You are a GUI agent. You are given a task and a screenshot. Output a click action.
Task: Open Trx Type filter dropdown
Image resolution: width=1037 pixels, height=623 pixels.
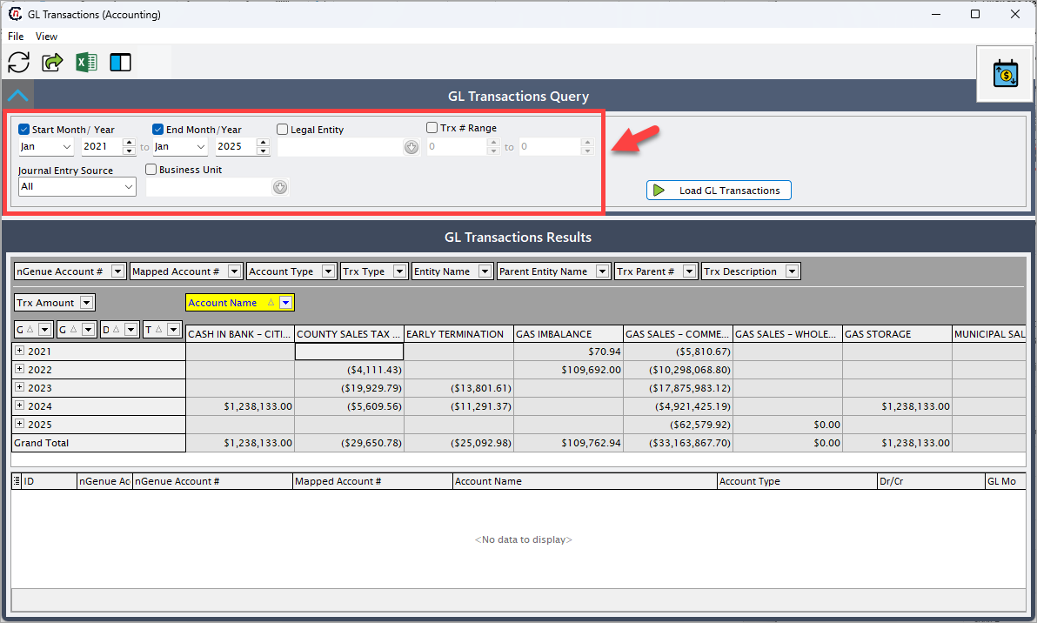coord(399,271)
